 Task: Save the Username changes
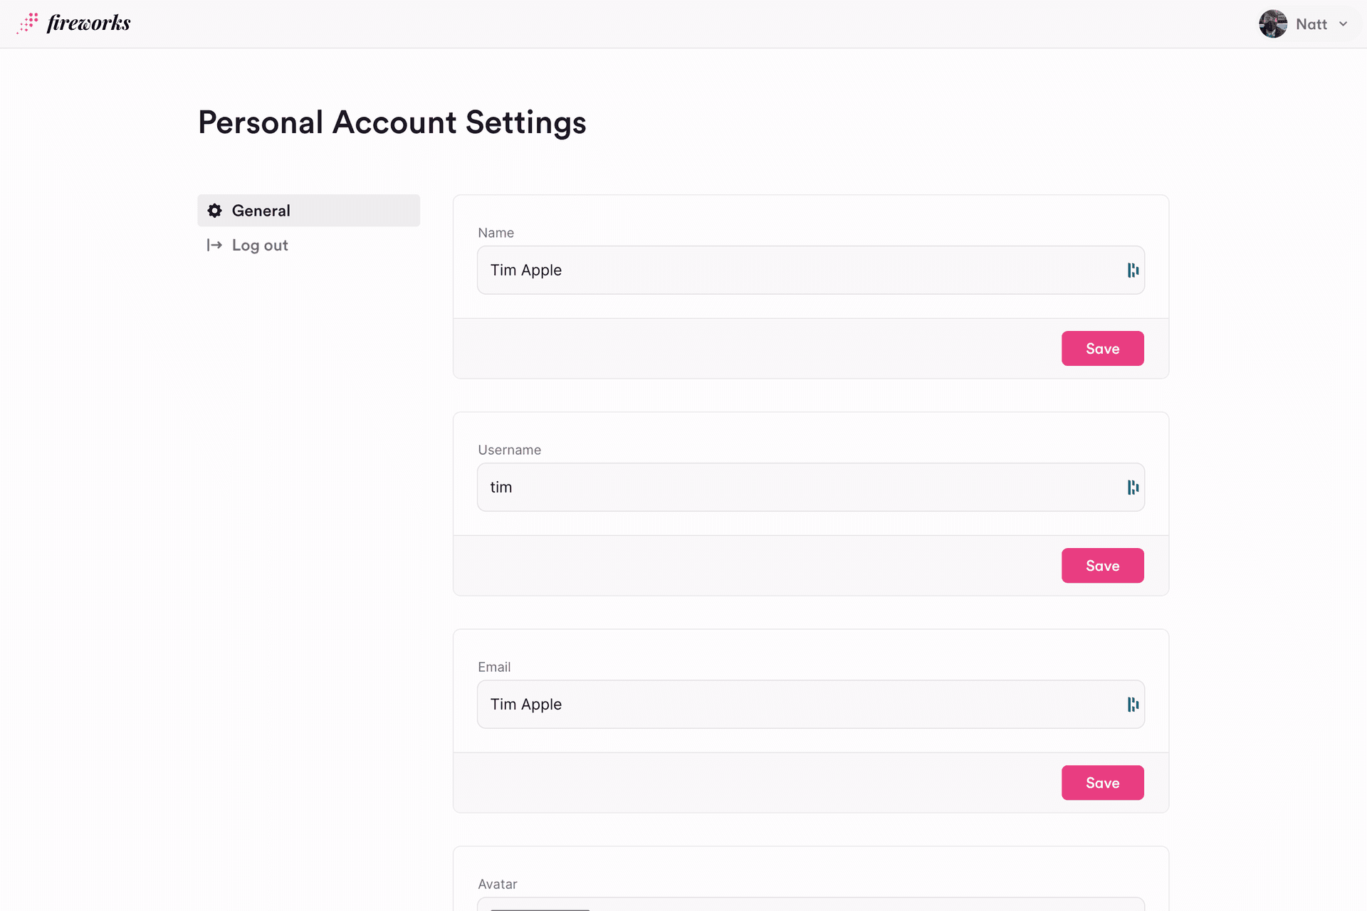tap(1102, 566)
